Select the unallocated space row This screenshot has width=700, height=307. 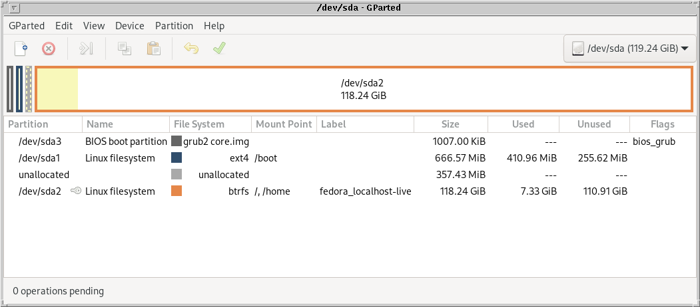coord(44,175)
